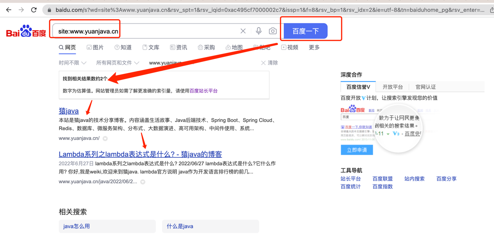Click the www.yuanjava.cn/java/2022/06/2... URL
The image size is (494, 238).
click(x=98, y=182)
